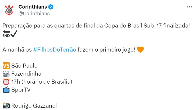Click the stadium emoji beside Fazendinha
Screen dimensions: 192x110
coord(6,74)
